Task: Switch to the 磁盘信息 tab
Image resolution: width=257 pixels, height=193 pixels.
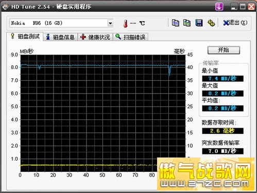Action: pyautogui.click(x=60, y=37)
